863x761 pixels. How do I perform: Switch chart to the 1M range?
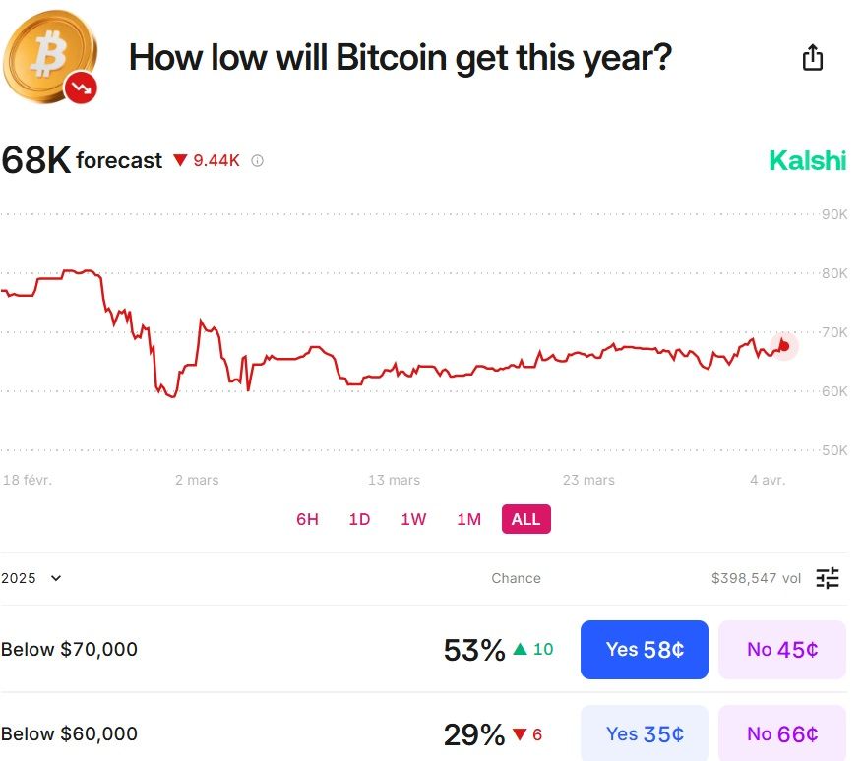[x=469, y=519]
